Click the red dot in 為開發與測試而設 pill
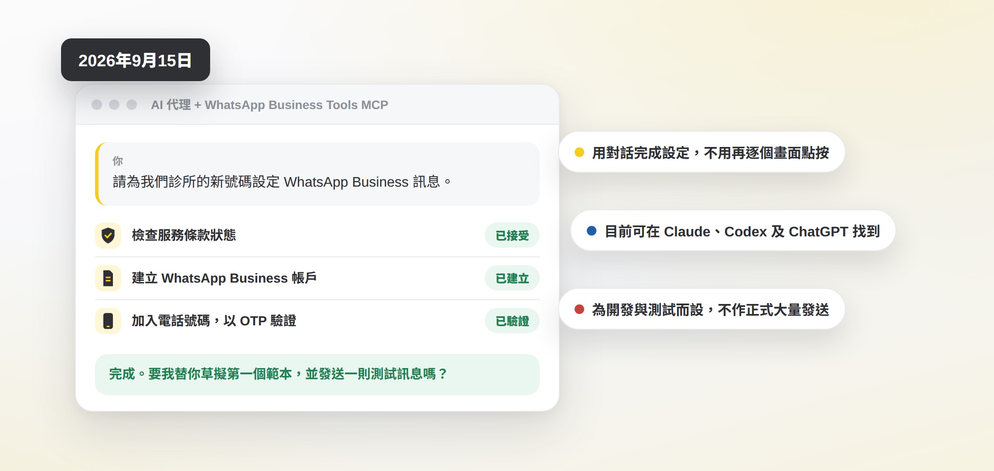The width and height of the screenshot is (994, 471). tap(579, 309)
